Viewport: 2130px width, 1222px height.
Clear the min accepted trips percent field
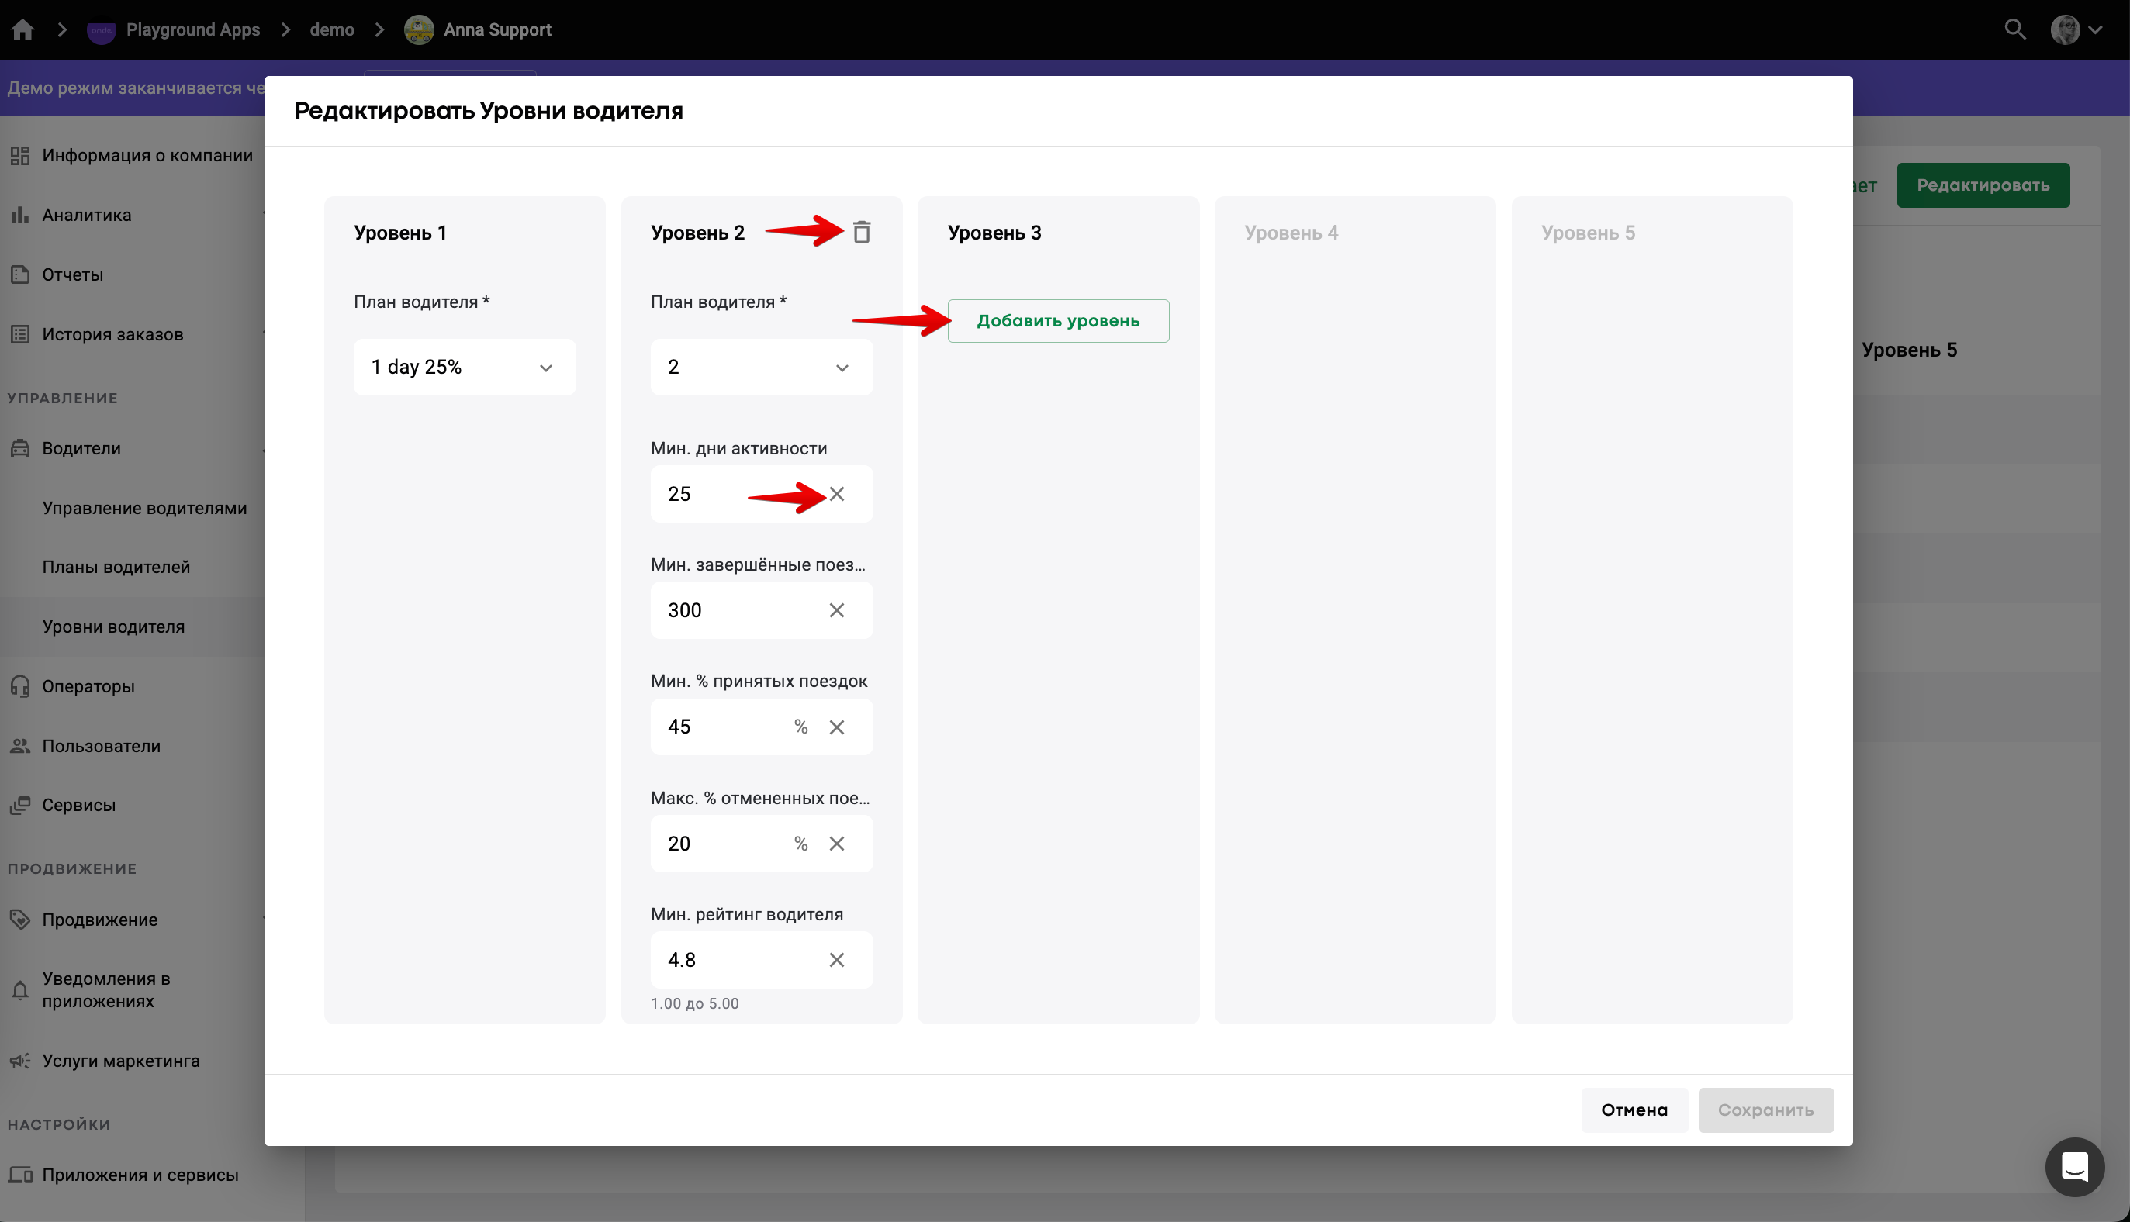pyautogui.click(x=836, y=727)
